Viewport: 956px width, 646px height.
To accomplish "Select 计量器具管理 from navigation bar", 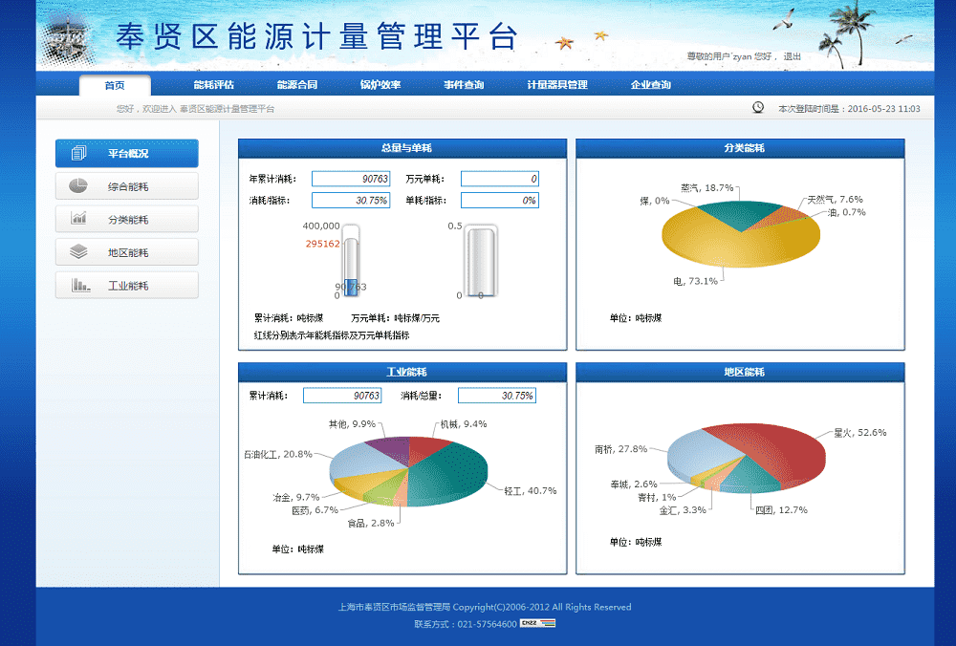I will [556, 85].
